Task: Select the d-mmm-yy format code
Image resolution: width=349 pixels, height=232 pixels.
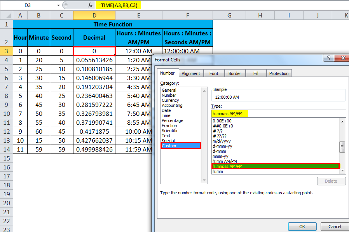Action: [x=223, y=146]
